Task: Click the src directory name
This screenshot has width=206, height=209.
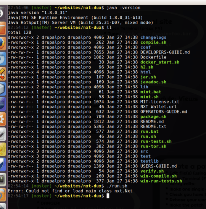Action: tap(144, 151)
